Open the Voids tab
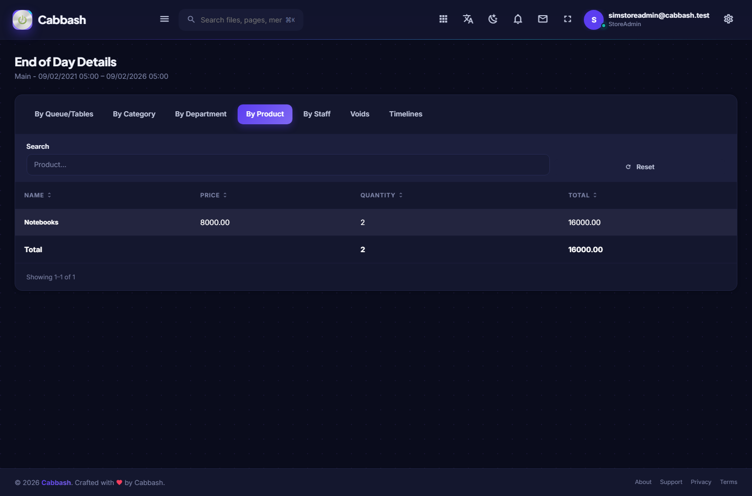Viewport: 752px width, 496px height. 360,114
